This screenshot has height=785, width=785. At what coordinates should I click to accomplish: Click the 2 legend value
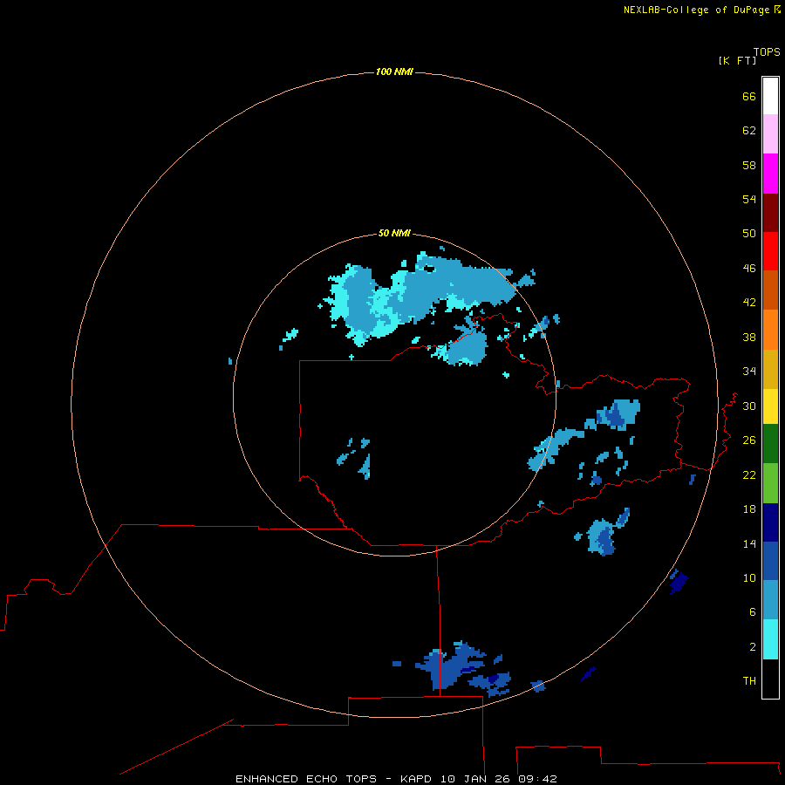click(x=752, y=647)
